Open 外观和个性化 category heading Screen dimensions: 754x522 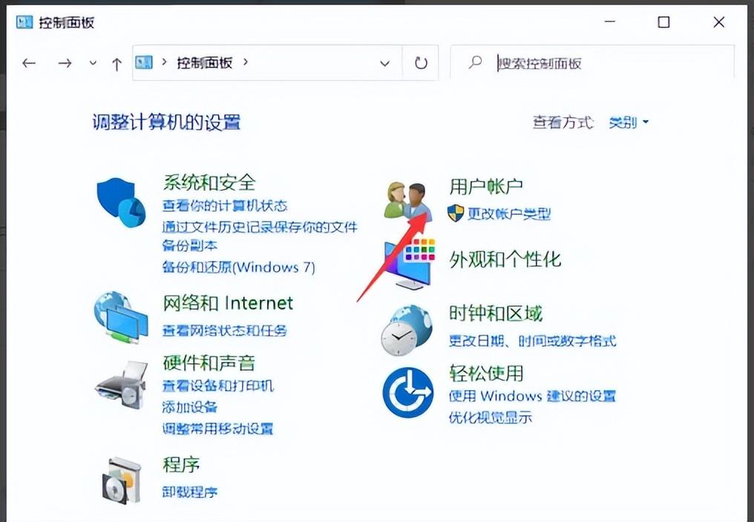(505, 260)
